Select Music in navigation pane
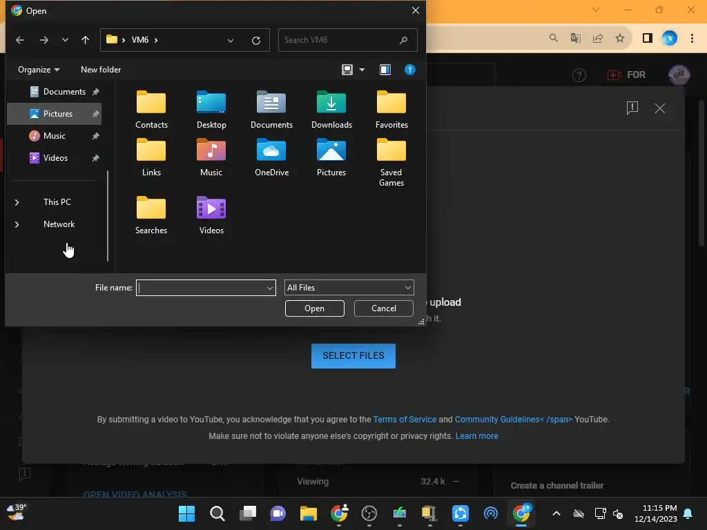Viewport: 707px width, 530px height. 54,136
